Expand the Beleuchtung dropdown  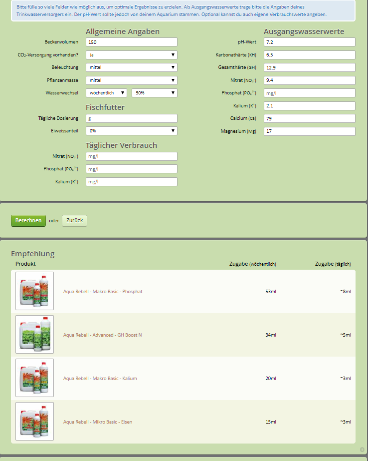pyautogui.click(x=131, y=67)
